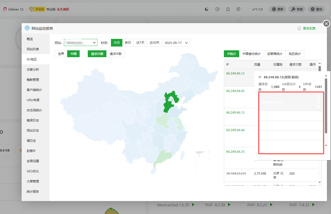
Task: Open the theme palette icon in the header
Action: 217,9
